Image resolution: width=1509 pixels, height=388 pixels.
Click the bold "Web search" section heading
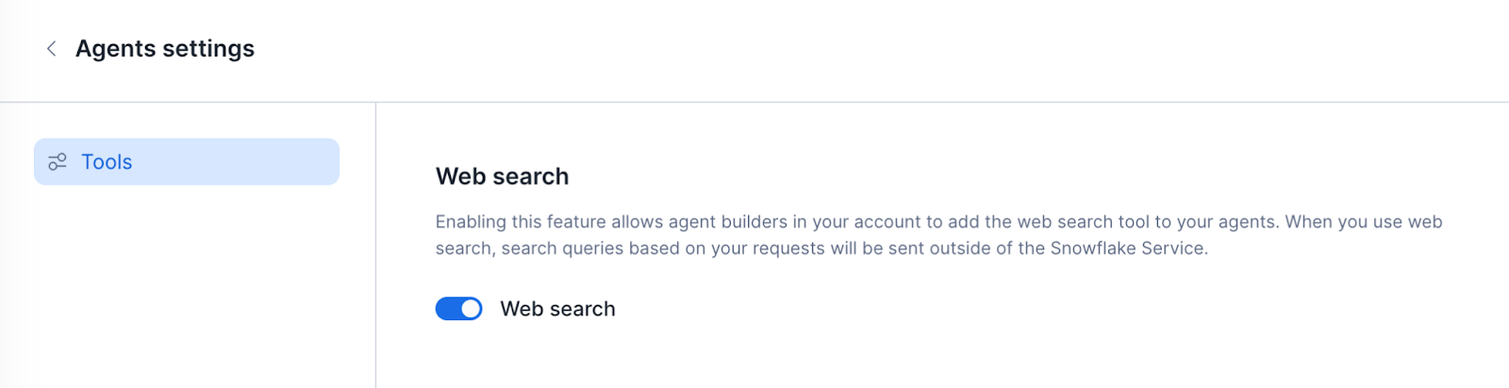[502, 176]
